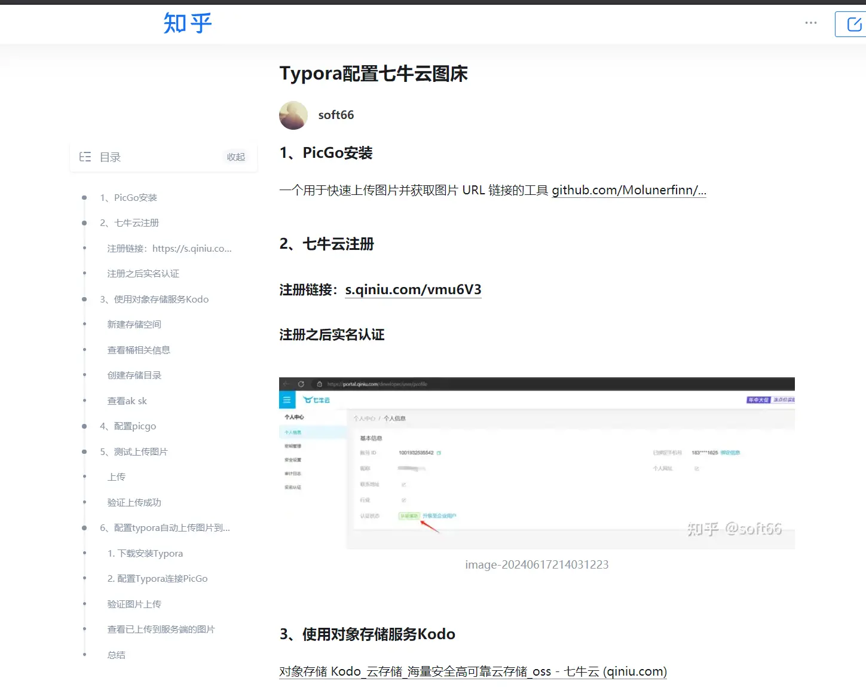
Task: Select 查看ak sk in the outline
Action: tap(127, 401)
